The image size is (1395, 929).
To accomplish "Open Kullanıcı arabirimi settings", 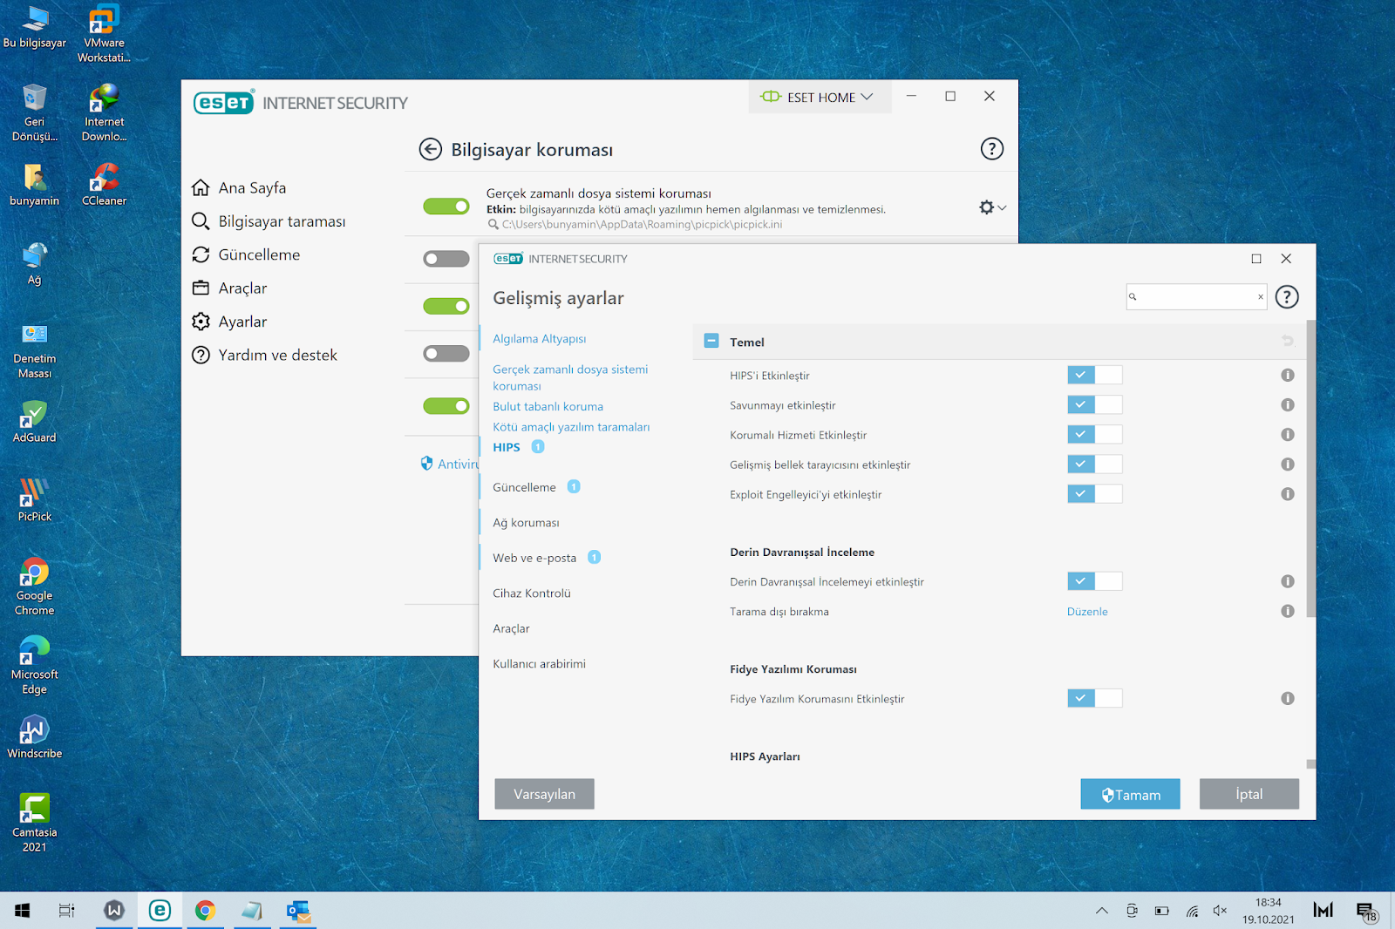I will click(x=539, y=664).
